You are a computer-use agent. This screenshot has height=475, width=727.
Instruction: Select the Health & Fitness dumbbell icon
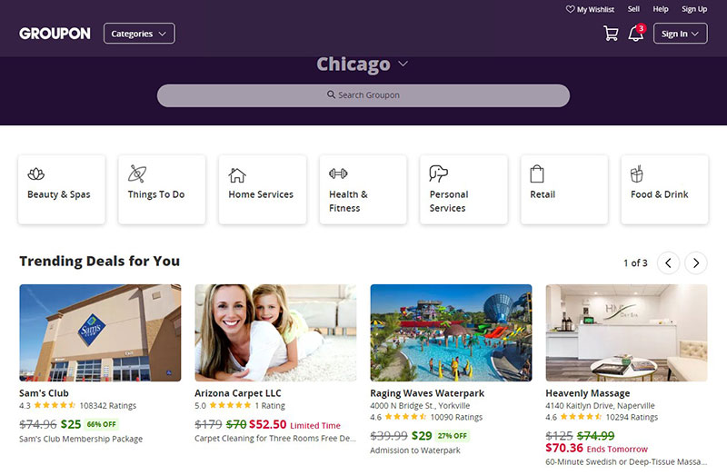338,173
